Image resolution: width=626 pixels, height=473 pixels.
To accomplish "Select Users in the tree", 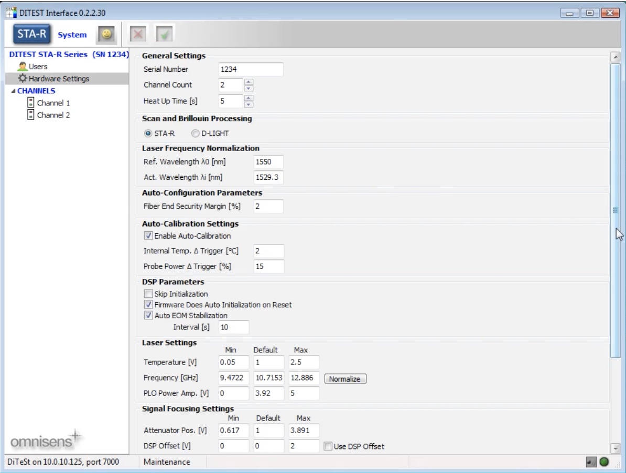I will (x=38, y=67).
